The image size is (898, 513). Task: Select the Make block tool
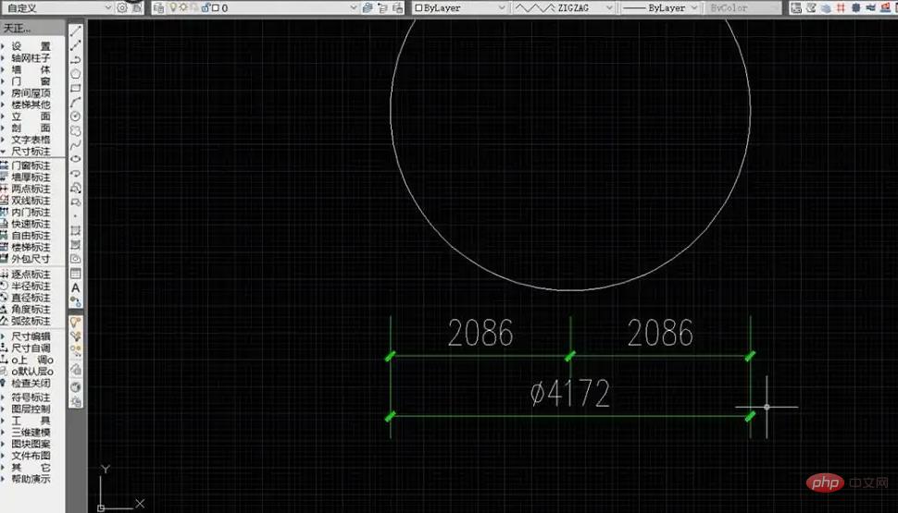[x=75, y=202]
